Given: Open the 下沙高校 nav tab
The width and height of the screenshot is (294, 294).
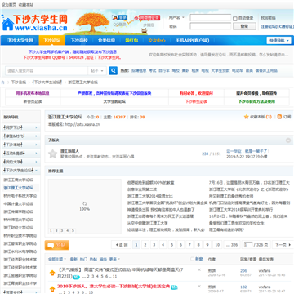Looking at the screenshot, I should pyautogui.click(x=79, y=41).
